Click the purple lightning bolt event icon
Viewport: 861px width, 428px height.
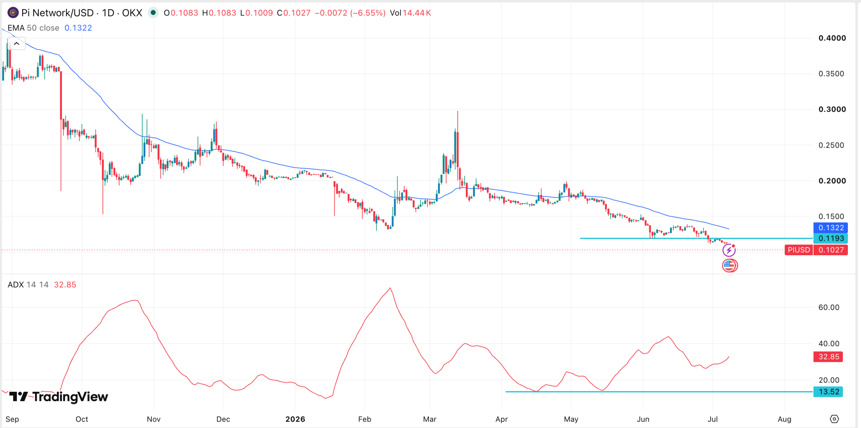[x=729, y=250]
